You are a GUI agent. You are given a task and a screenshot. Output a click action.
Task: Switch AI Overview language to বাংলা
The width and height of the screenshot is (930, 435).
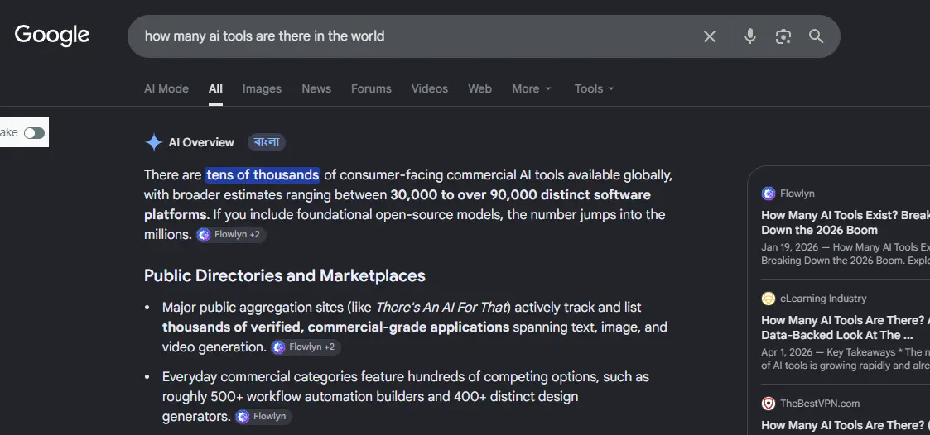click(267, 142)
